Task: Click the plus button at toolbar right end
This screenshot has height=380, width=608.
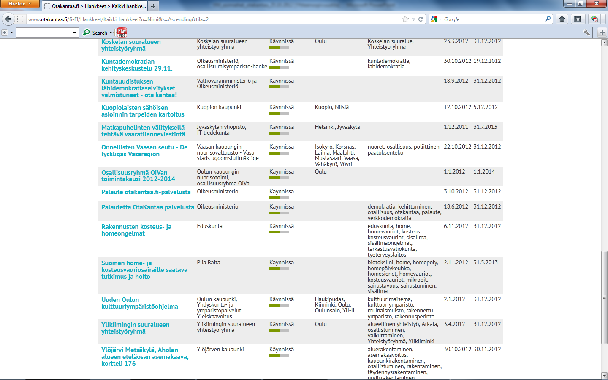Action: [x=602, y=33]
